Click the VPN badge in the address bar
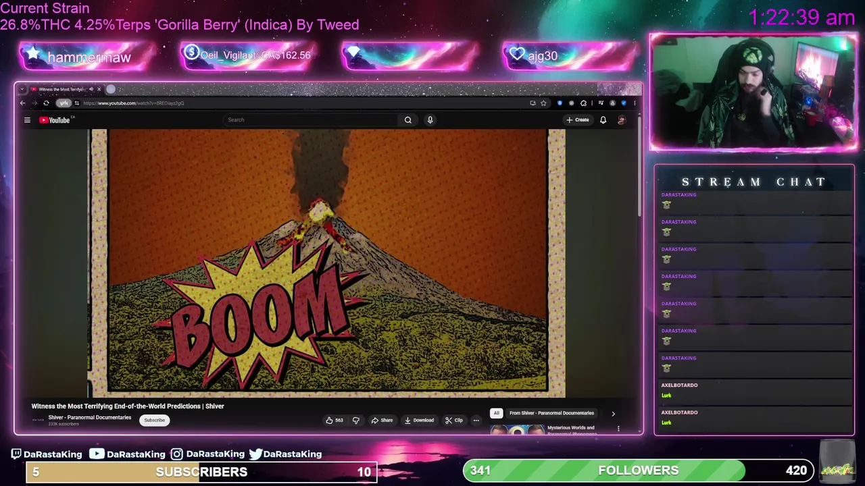865x486 pixels. (x=64, y=103)
